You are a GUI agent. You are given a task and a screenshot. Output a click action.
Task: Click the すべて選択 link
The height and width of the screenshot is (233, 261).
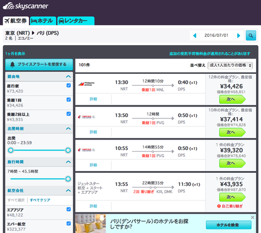click(x=16, y=200)
